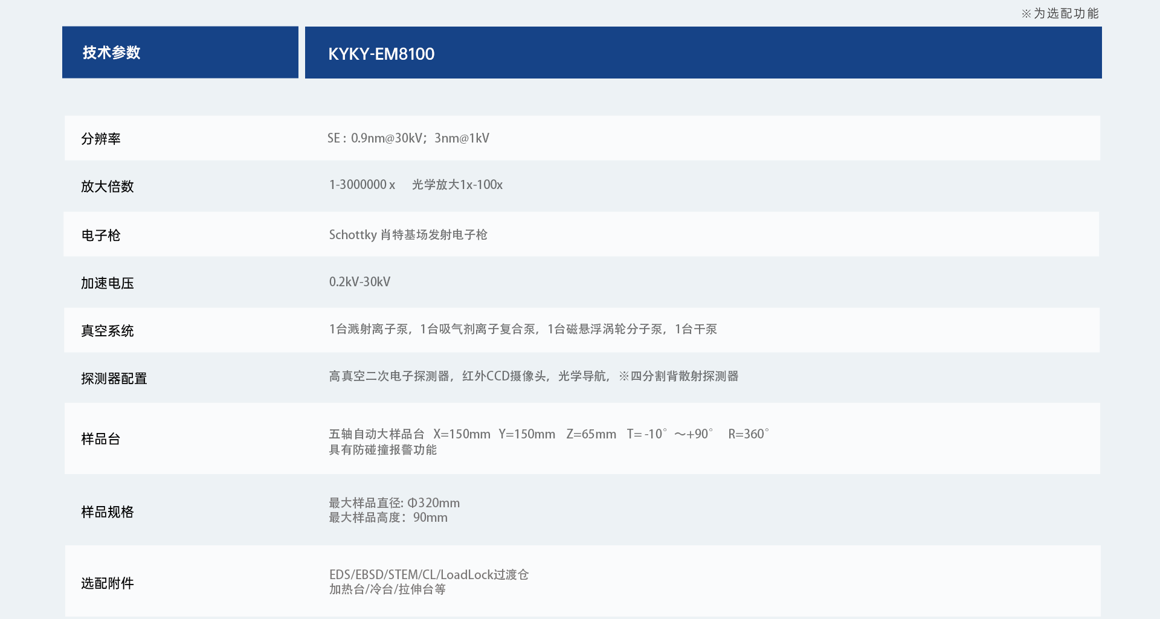Image resolution: width=1160 pixels, height=619 pixels.
Task: Click the 最大样品直径: Φ320mm line
Action: [x=394, y=503]
